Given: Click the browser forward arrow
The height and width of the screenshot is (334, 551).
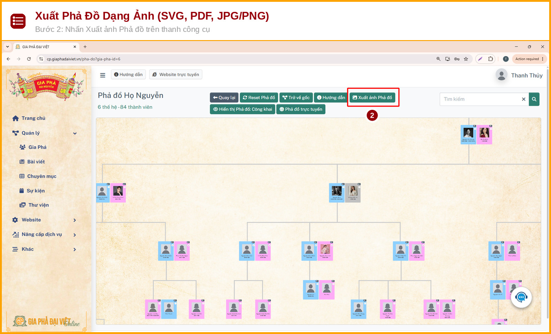Looking at the screenshot, I should 19,59.
